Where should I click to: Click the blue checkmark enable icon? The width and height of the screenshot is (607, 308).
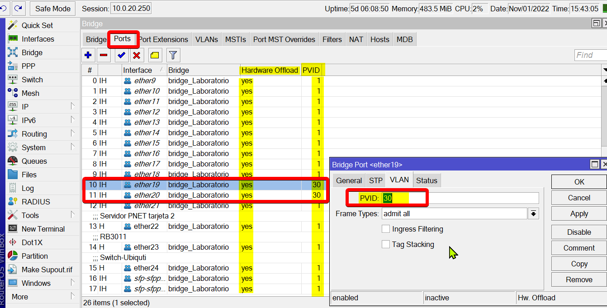tap(121, 55)
